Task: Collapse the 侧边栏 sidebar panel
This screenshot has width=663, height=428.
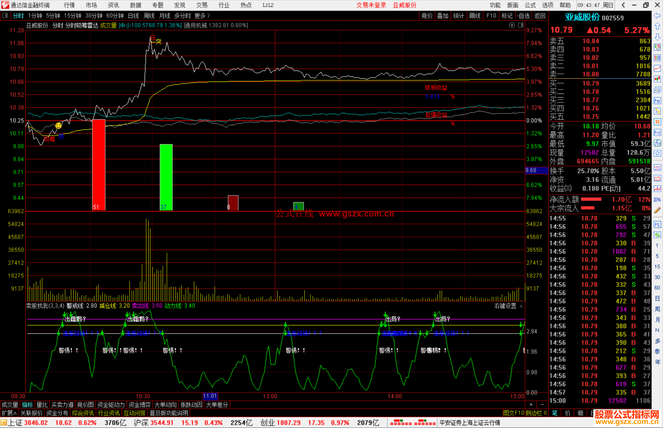Action: coord(536,413)
